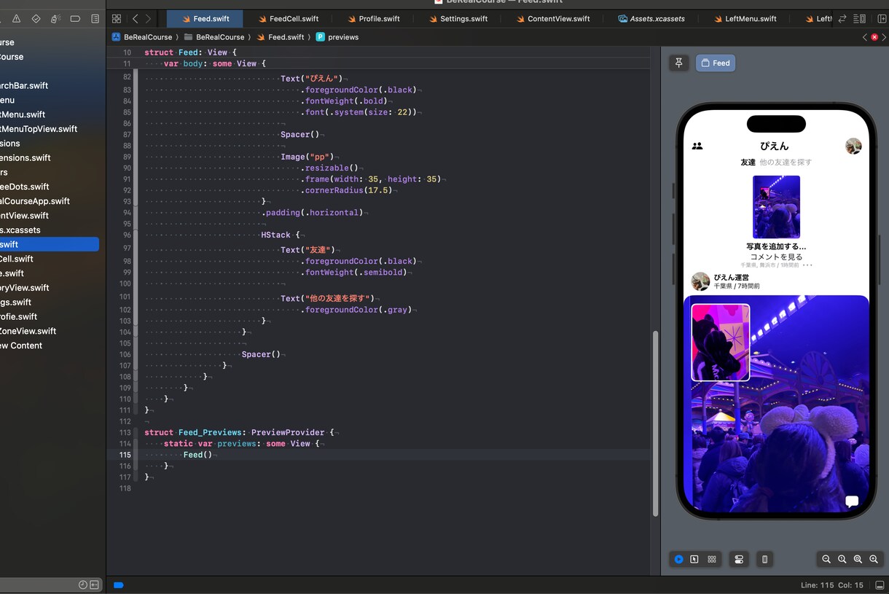Image resolution: width=889 pixels, height=594 pixels.
Task: Switch to the Settings.swift tab
Action: point(458,19)
